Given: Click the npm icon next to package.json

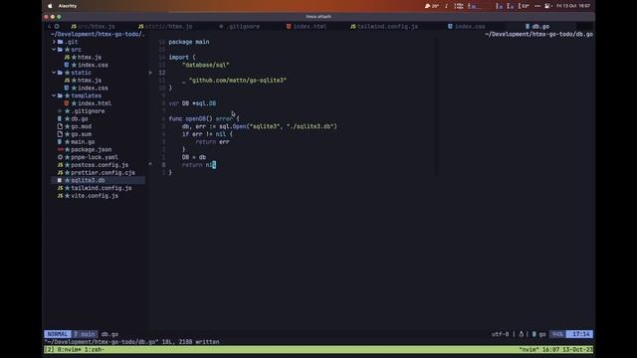Looking at the screenshot, I should (x=60, y=150).
